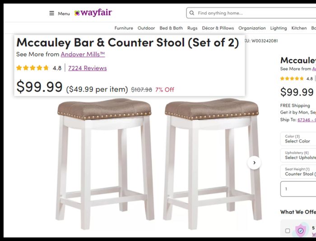The height and width of the screenshot is (241, 316).
Task: Open the Rugs category menu
Action: (192, 28)
